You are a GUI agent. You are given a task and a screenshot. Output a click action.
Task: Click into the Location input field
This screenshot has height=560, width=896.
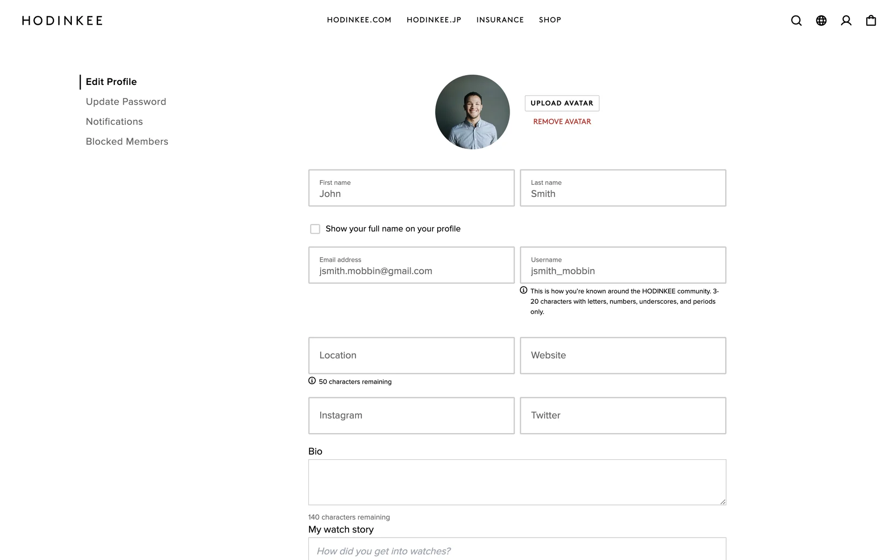[411, 356]
